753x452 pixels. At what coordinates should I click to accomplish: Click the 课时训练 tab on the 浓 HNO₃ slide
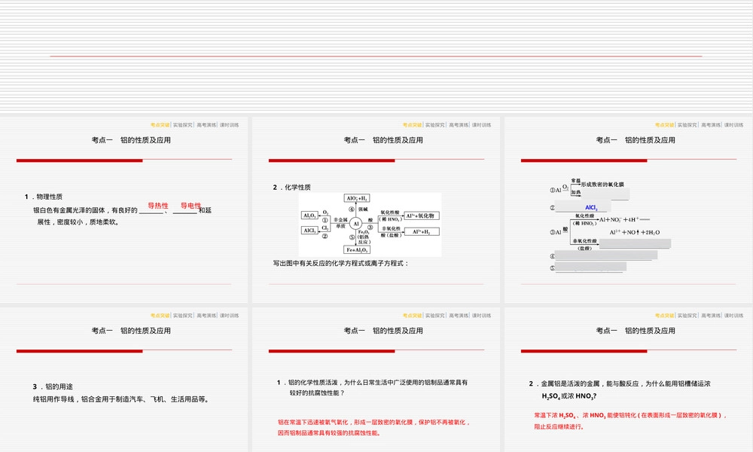click(x=734, y=316)
